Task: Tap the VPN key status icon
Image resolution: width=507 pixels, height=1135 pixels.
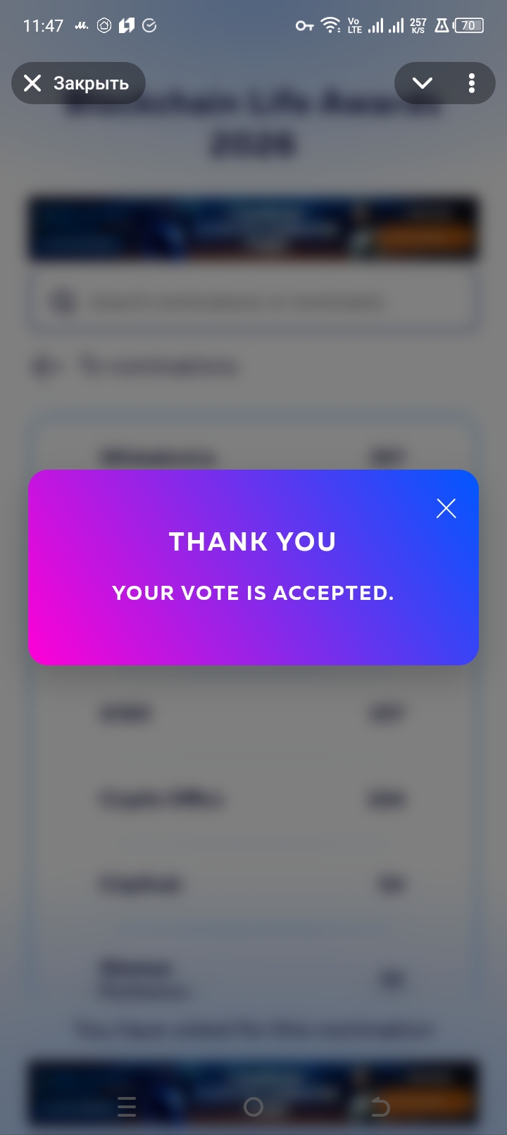Action: [304, 26]
